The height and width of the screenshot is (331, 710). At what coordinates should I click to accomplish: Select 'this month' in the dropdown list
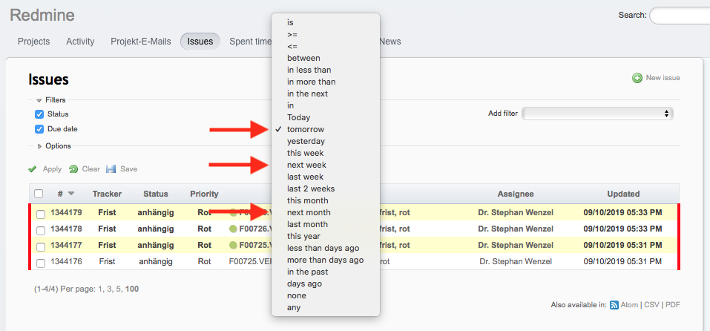[x=308, y=200]
